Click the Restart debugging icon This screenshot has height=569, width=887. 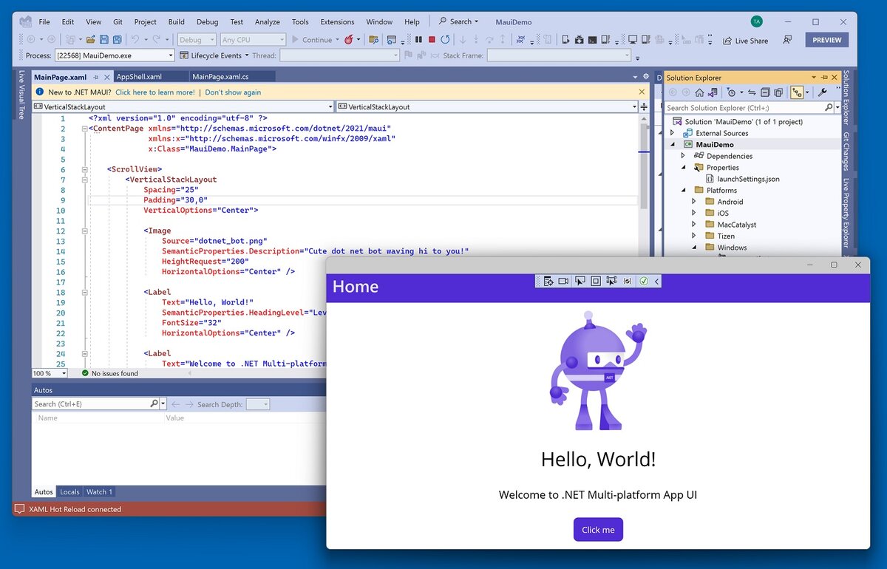coord(445,40)
